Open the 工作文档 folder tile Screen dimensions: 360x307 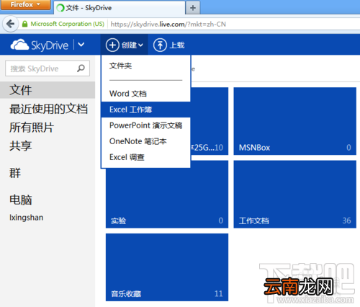click(x=295, y=195)
